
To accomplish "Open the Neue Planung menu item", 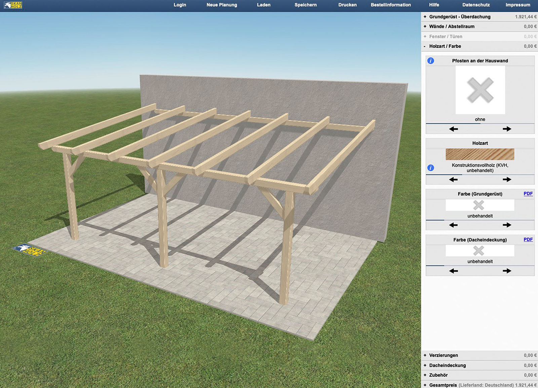I will 222,5.
